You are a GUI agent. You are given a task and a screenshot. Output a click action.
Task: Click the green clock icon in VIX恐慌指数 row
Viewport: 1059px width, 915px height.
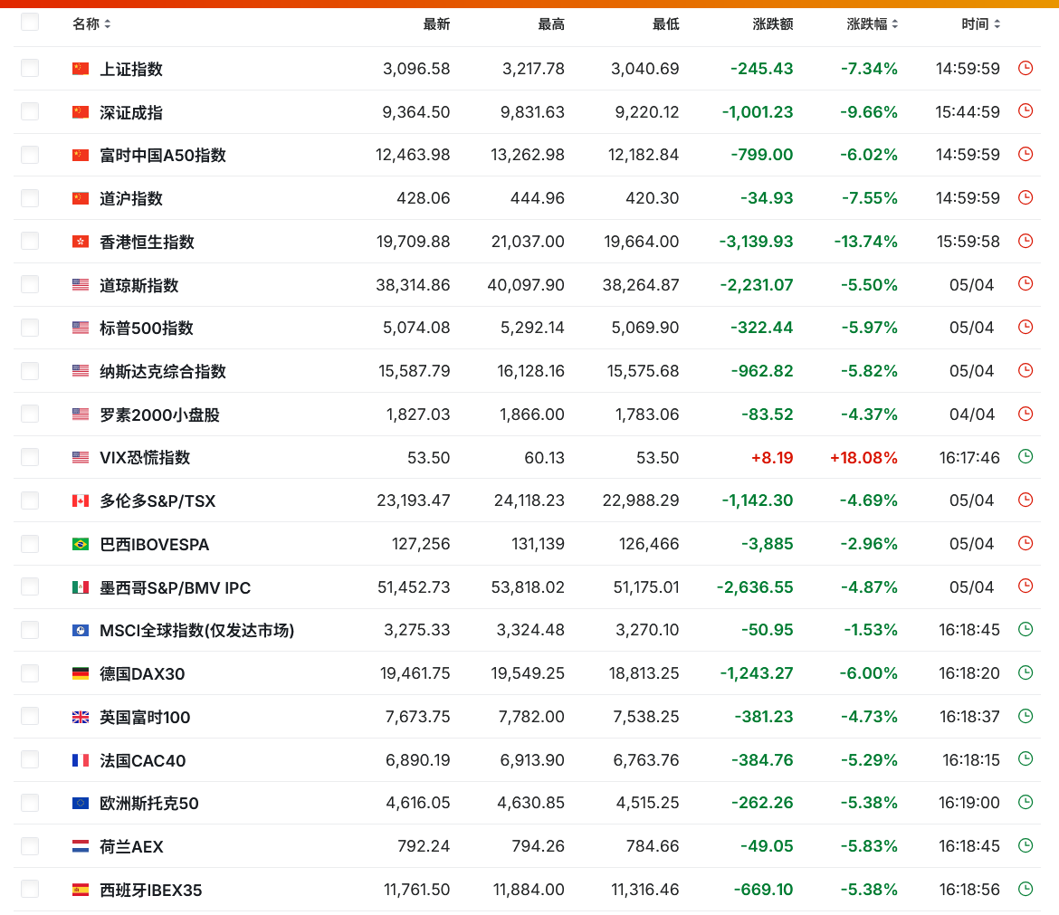(1026, 456)
